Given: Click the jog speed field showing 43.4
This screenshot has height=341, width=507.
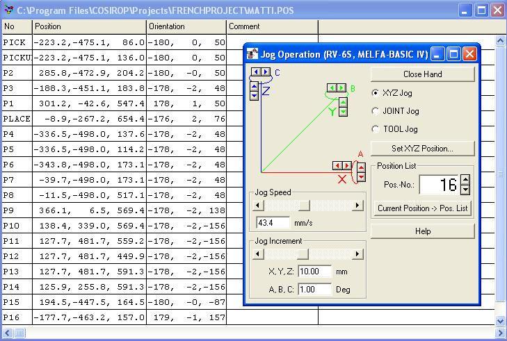Looking at the screenshot, I should coord(273,223).
